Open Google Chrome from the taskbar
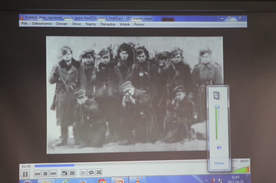Image resolution: width=276 pixels, height=183 pixels. (x=102, y=181)
